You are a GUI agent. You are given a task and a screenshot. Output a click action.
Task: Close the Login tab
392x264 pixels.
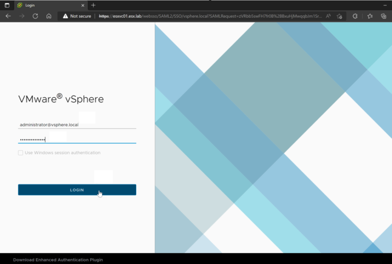point(84,5)
